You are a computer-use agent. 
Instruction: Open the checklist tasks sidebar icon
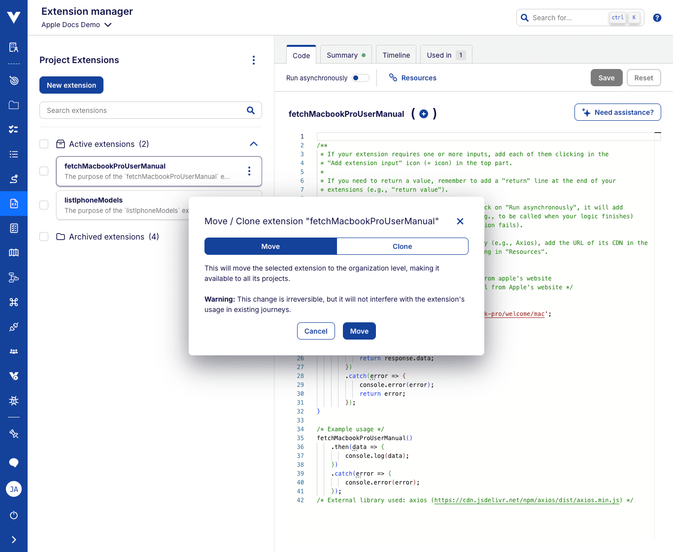click(14, 130)
